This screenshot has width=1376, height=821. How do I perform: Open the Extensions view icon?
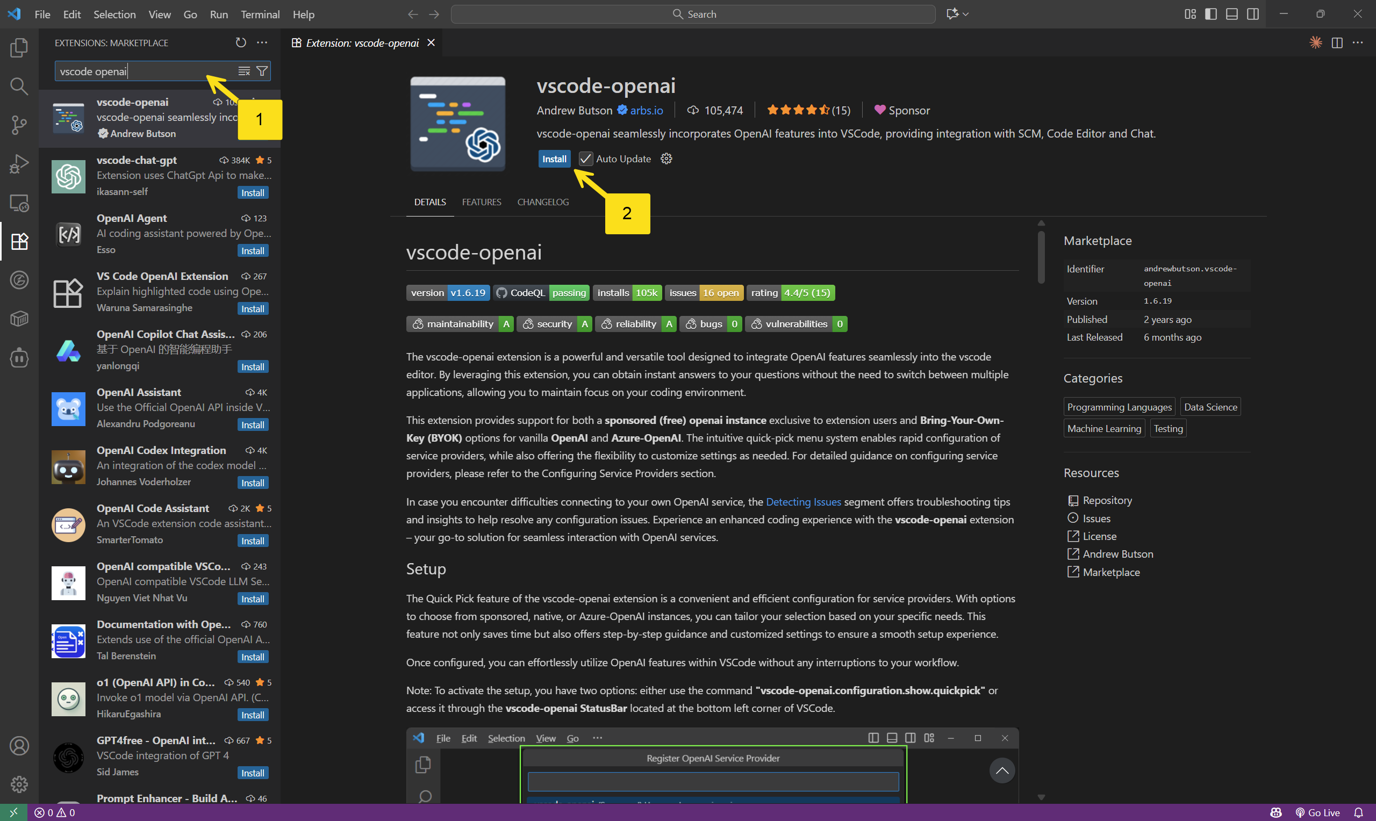19,241
